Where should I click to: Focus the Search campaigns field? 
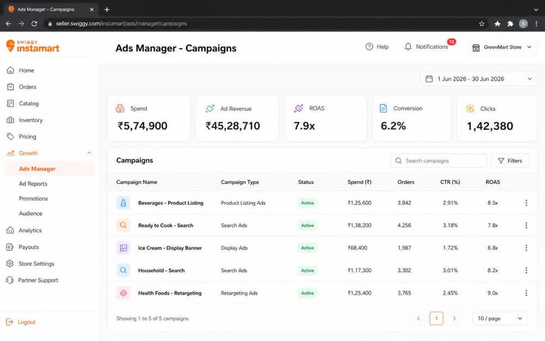(438, 161)
